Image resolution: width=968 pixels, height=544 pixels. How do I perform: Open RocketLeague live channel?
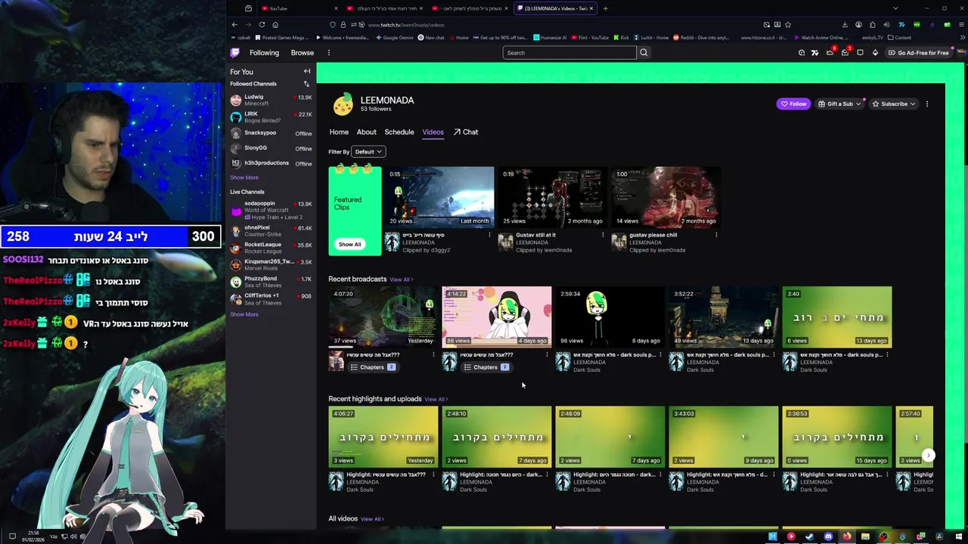pos(271,248)
